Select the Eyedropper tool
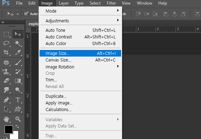Screen dimensions: 201x139 (x=18, y=52)
